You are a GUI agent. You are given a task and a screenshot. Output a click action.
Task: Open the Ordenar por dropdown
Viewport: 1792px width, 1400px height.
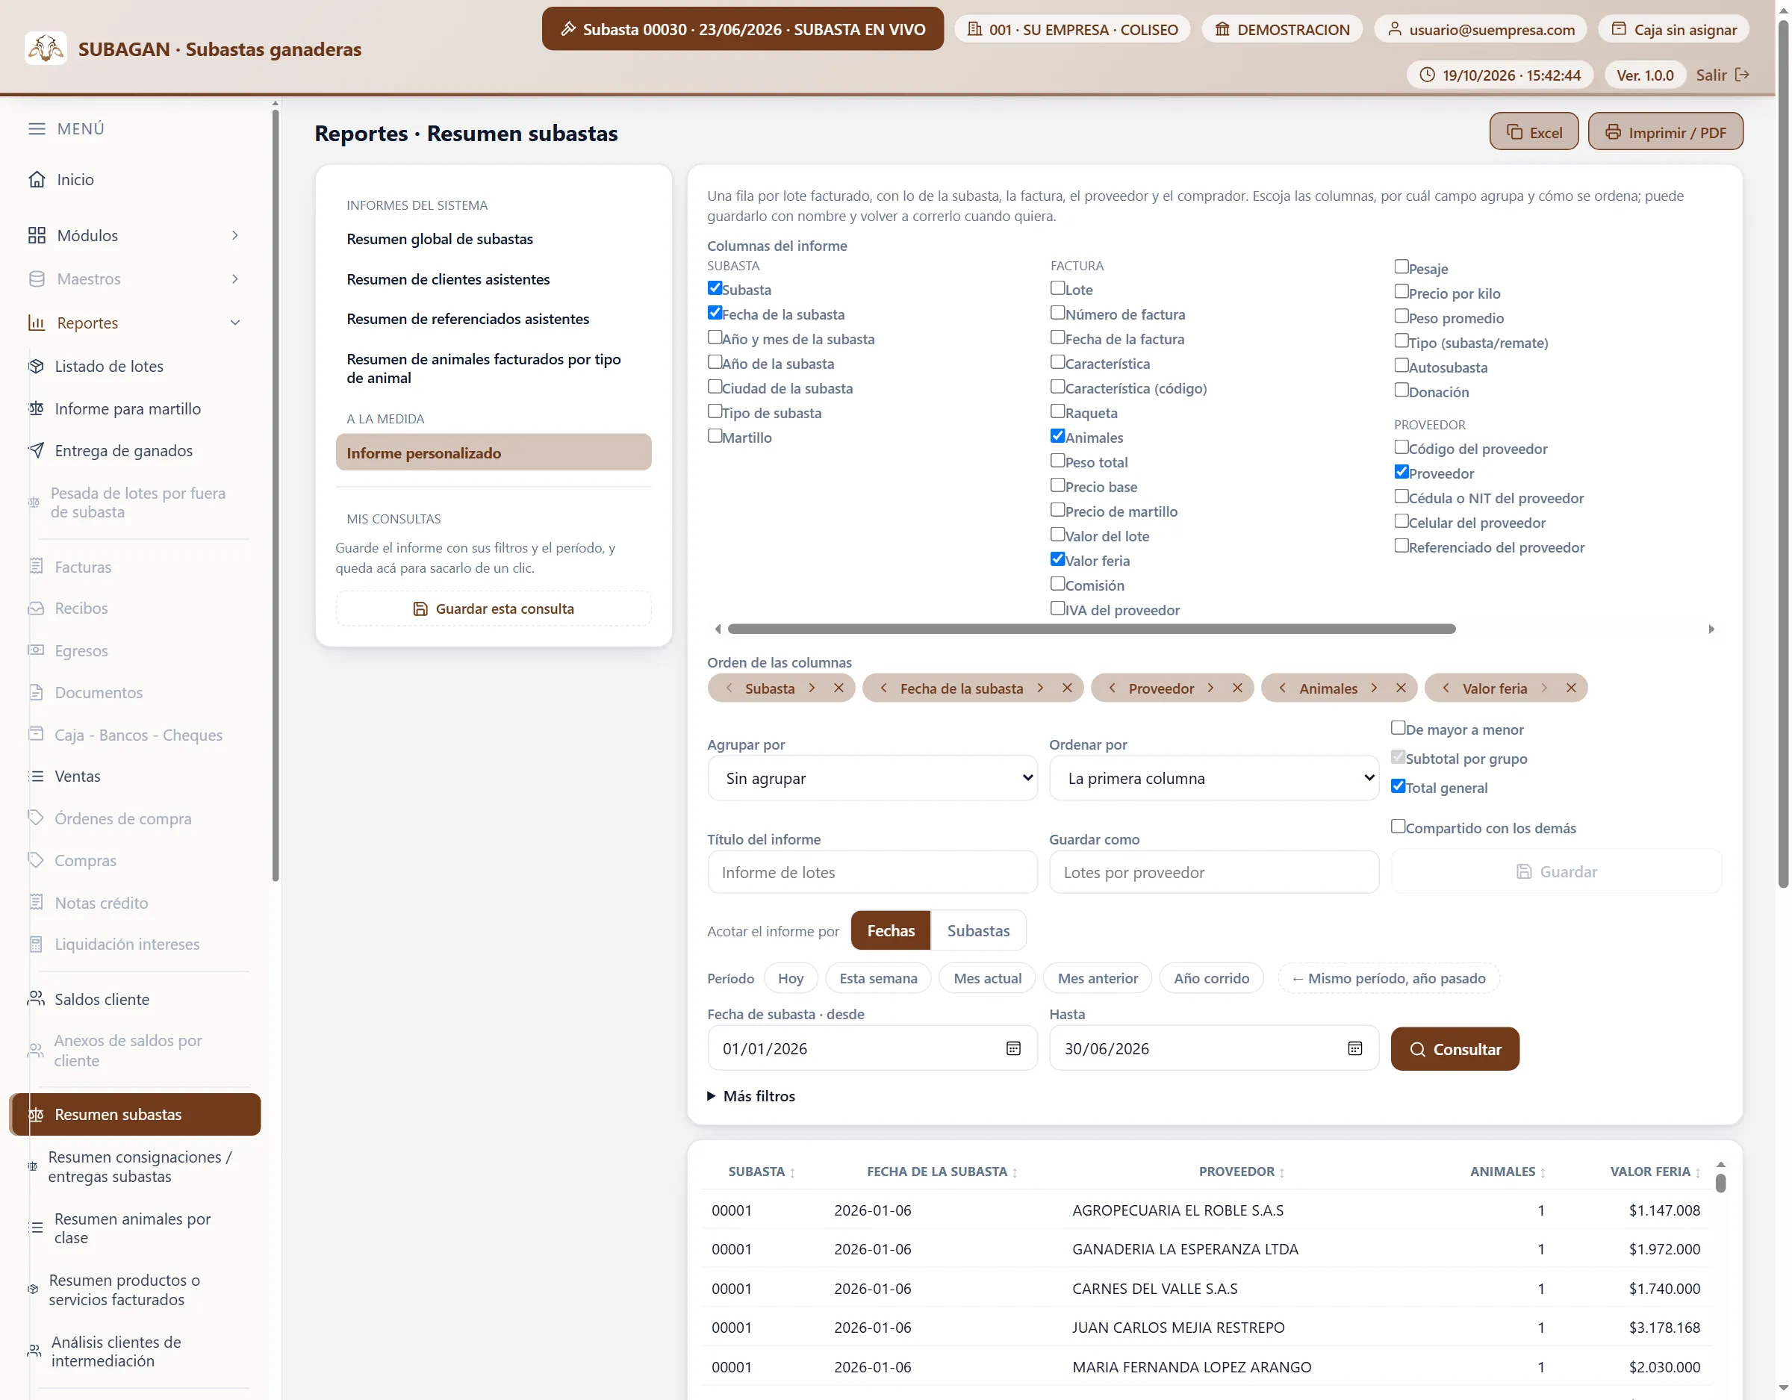pos(1213,778)
